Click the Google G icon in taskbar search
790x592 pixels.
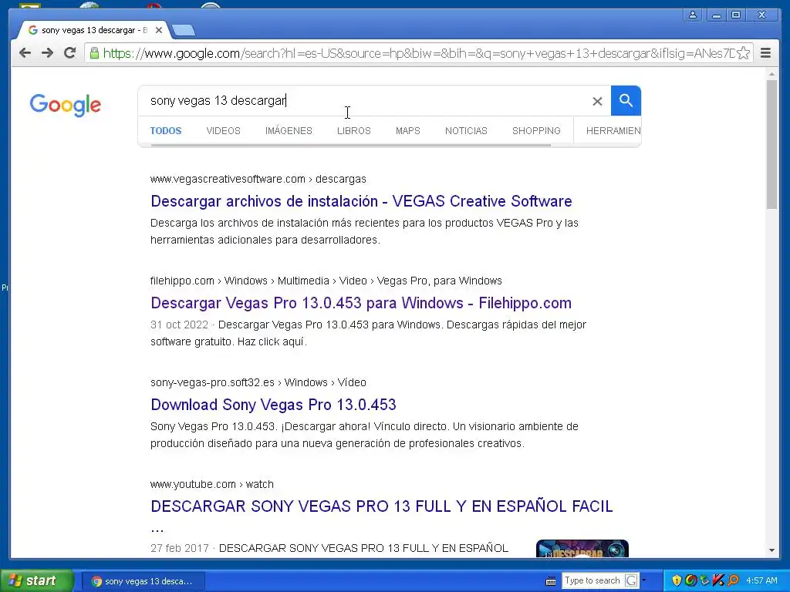631,580
